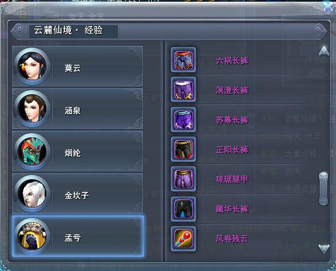This screenshot has width=336, height=271.
Task: Click the 琼琚腿甲 item name
Action: coord(232,179)
